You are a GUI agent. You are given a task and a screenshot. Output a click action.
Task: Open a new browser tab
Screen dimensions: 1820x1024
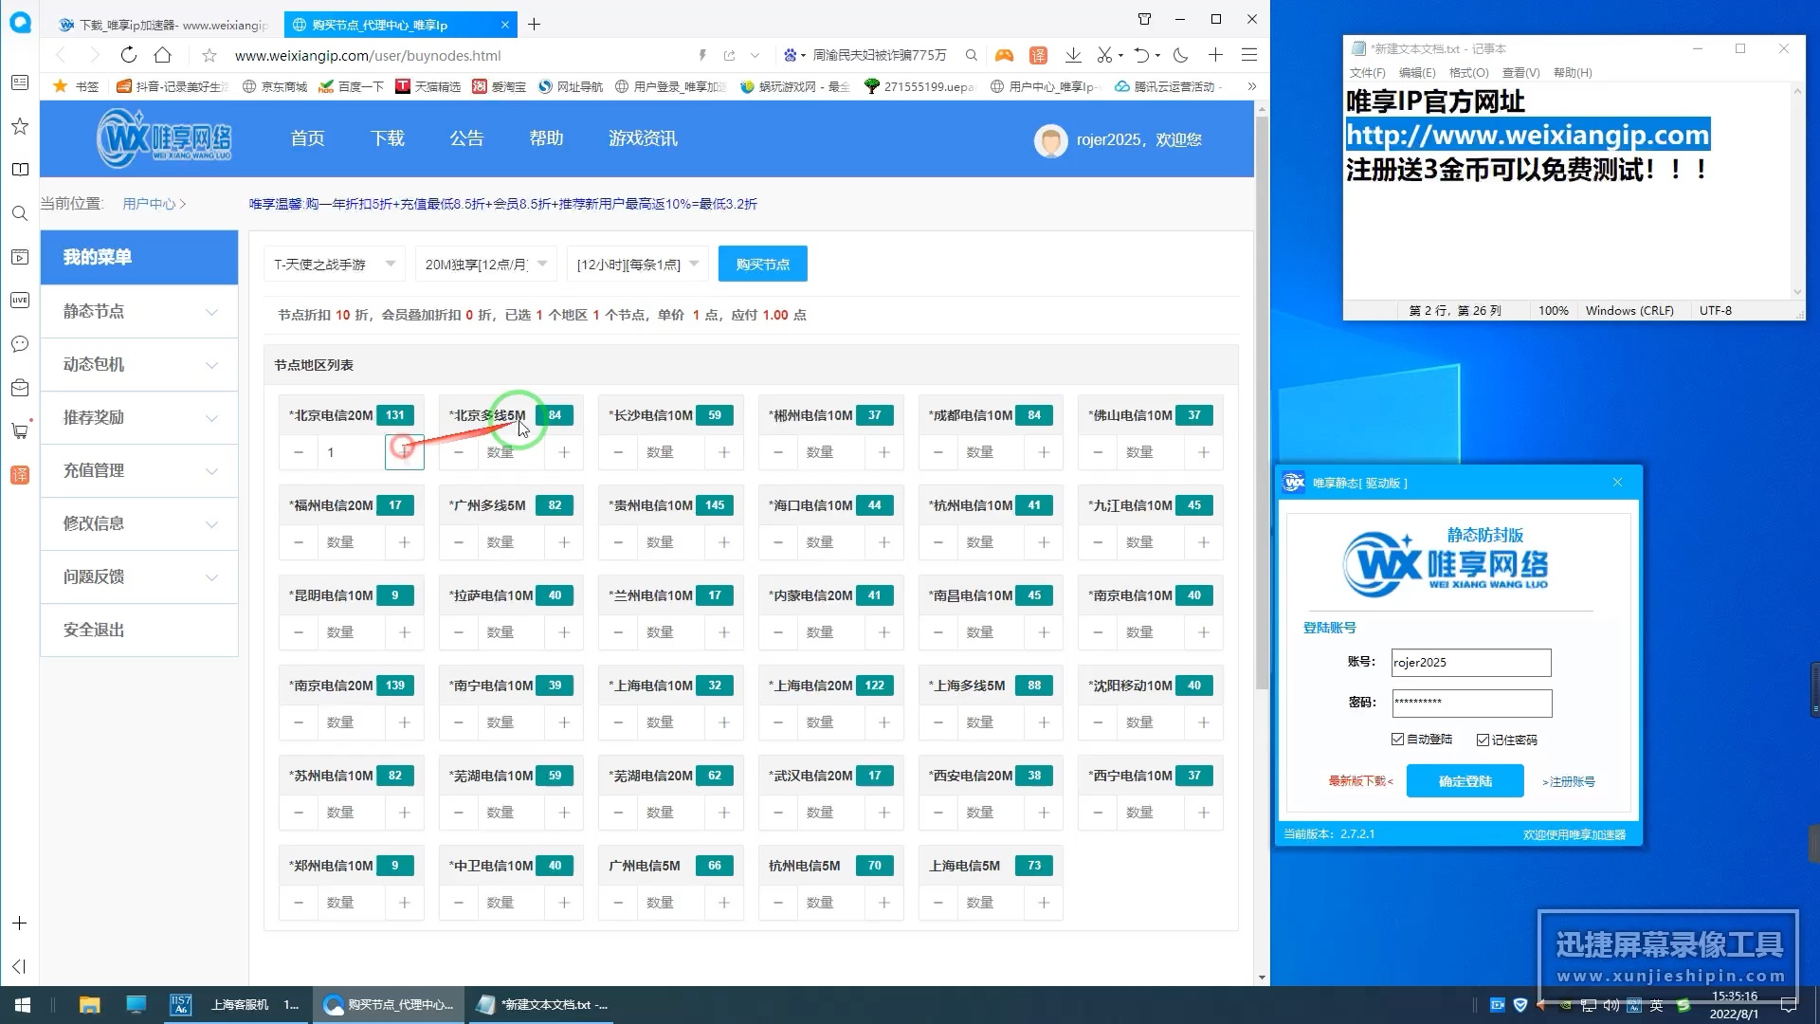[535, 25]
